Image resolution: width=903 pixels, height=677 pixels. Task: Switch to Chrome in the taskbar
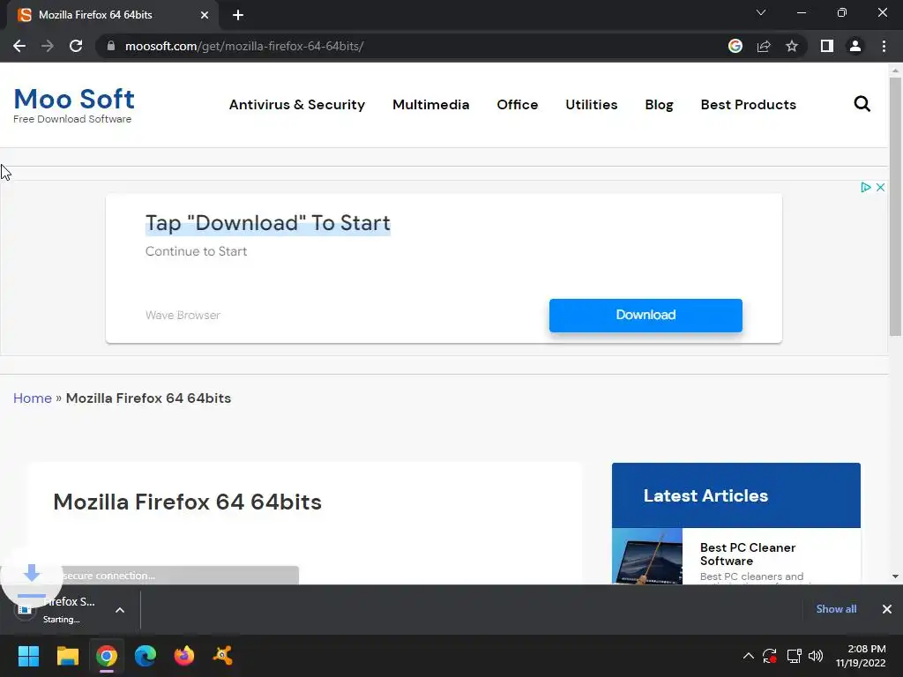click(x=107, y=656)
